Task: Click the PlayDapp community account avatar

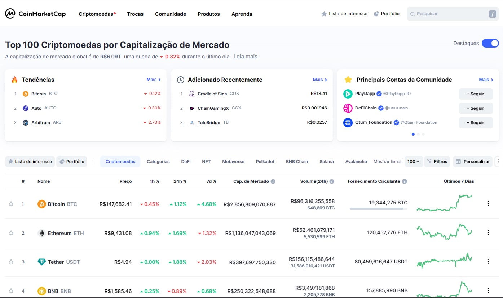Action: [348, 94]
